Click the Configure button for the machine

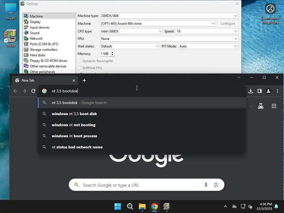coord(228,24)
